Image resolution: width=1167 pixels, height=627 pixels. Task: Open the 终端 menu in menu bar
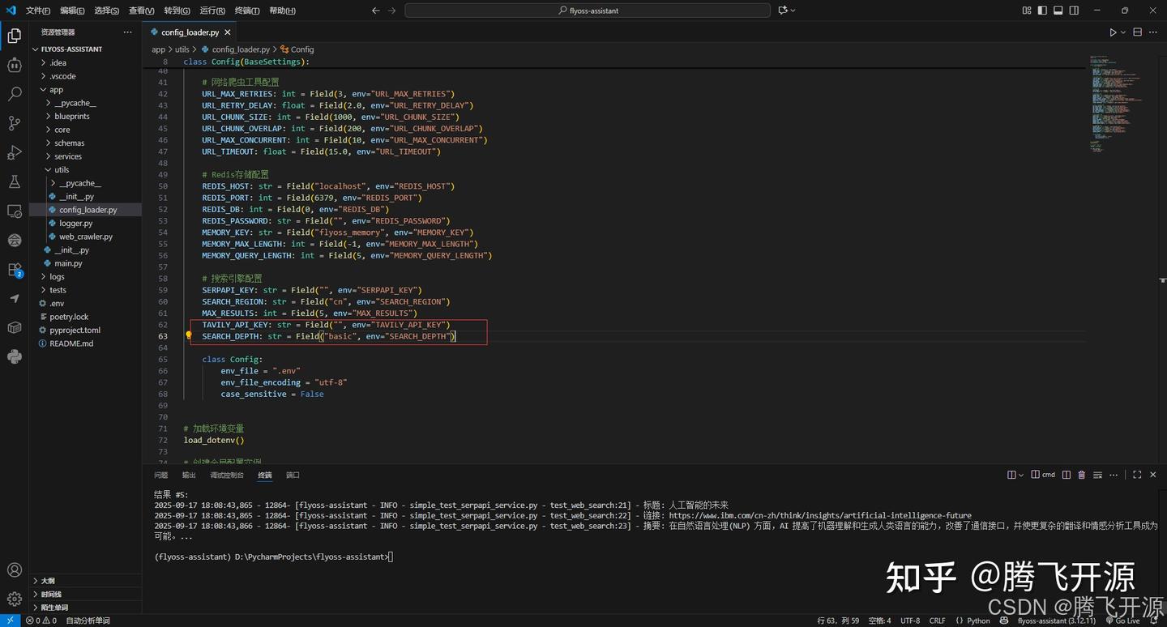(246, 11)
